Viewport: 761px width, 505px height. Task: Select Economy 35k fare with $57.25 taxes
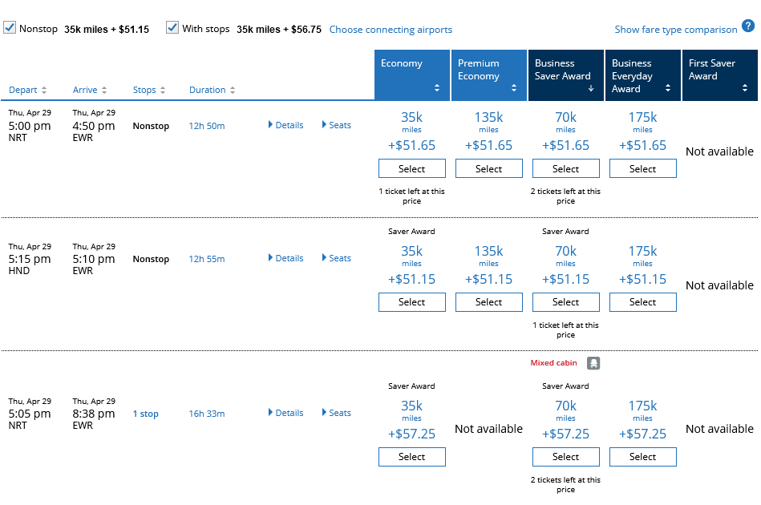point(412,456)
